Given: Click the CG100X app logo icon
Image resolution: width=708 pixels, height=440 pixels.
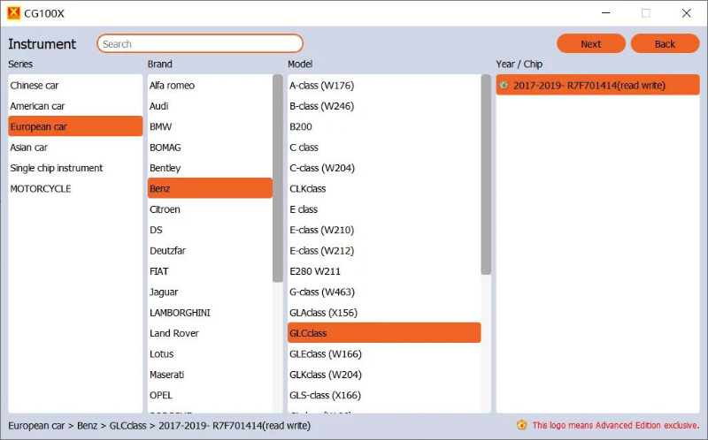Looking at the screenshot, I should pos(12,13).
